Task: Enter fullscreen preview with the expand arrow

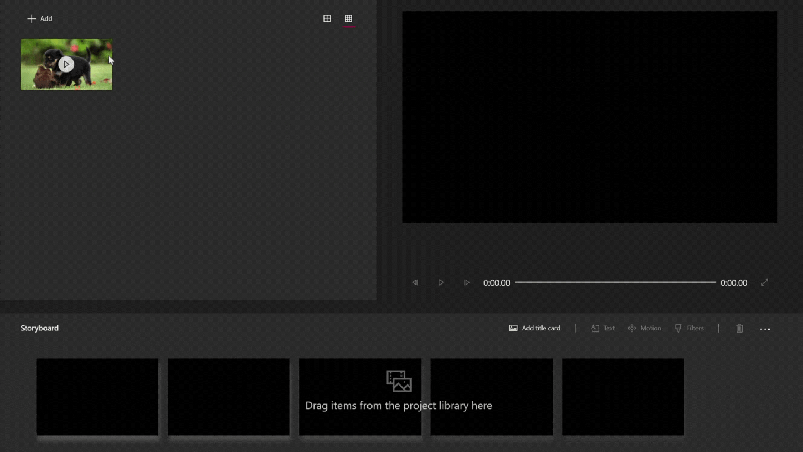Action: click(x=765, y=282)
